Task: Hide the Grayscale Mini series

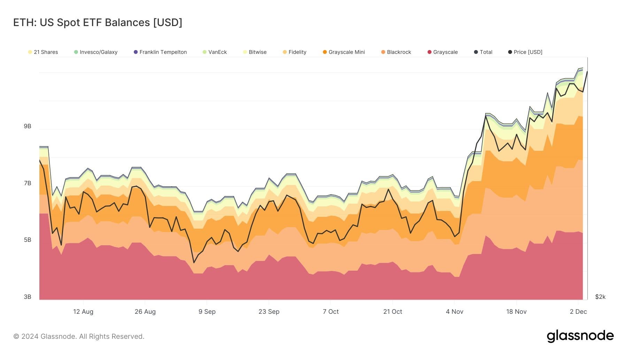Action: [344, 52]
